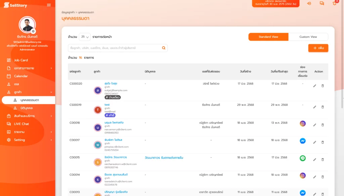
Task: Click the package expiry banner
Action: [x=275, y=3]
